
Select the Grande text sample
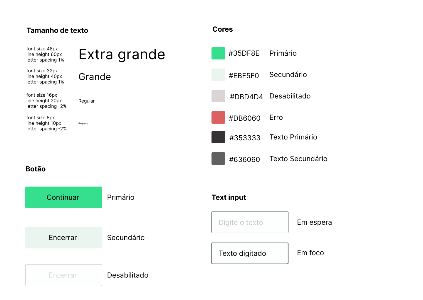coord(95,77)
